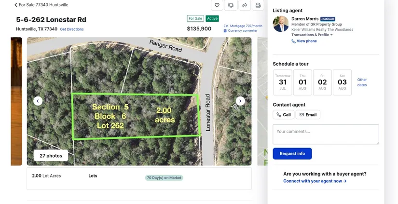Select Tomorrow 31 Jul tour date
Image resolution: width=398 pixels, height=204 pixels.
coord(283,82)
